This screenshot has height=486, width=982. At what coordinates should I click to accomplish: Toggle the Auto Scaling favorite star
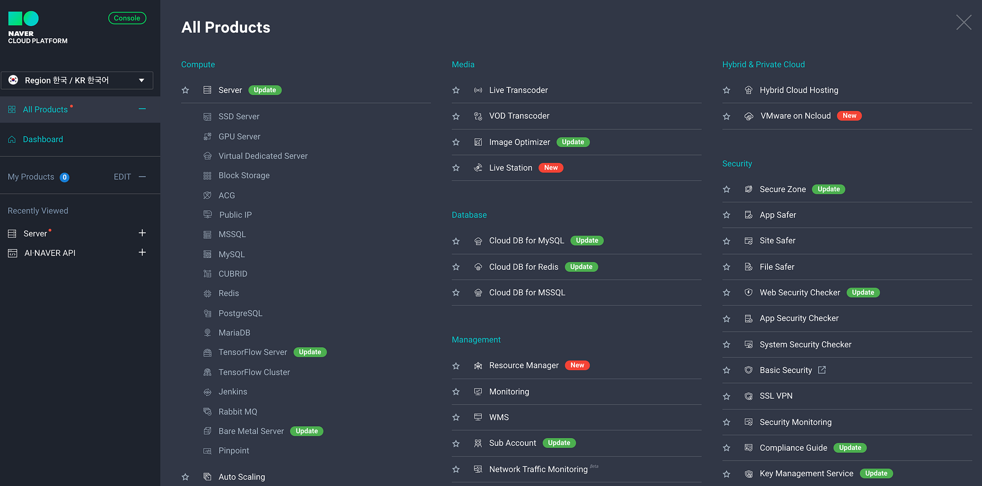pos(185,477)
